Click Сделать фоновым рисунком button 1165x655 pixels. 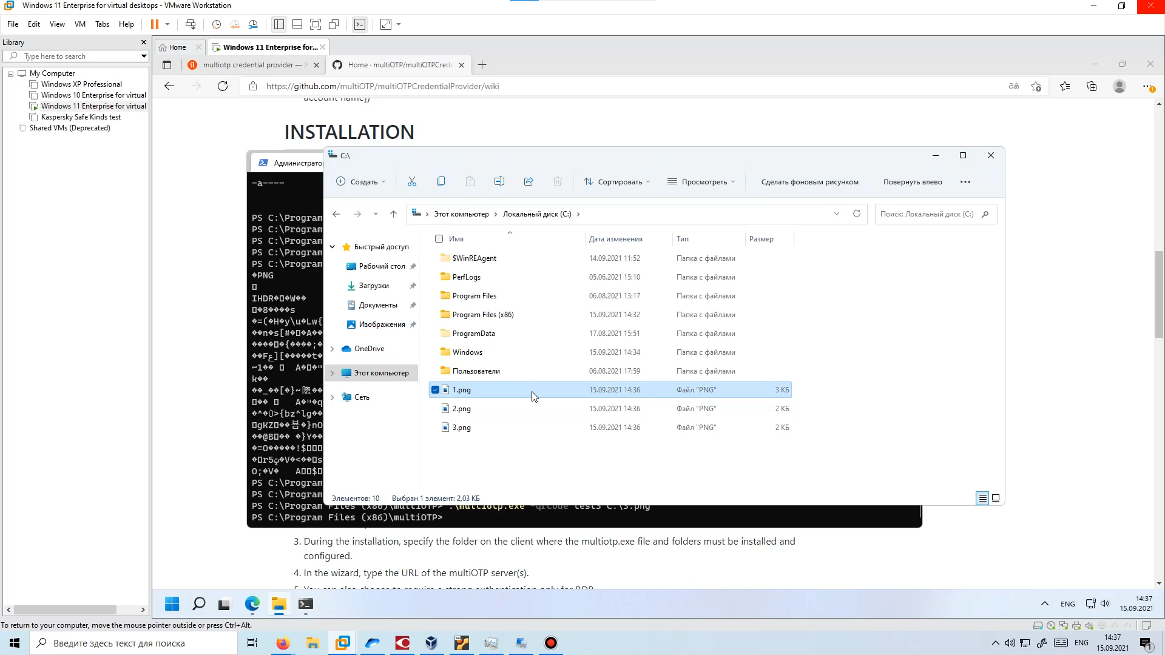tap(809, 181)
